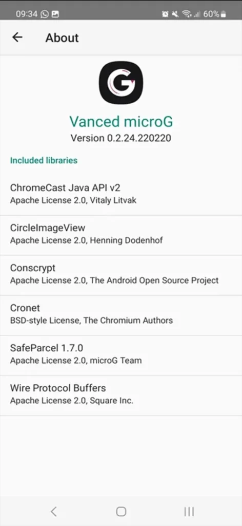This screenshot has height=526, width=242.
Task: Open recent apps with three-bar button
Action: [x=189, y=511]
